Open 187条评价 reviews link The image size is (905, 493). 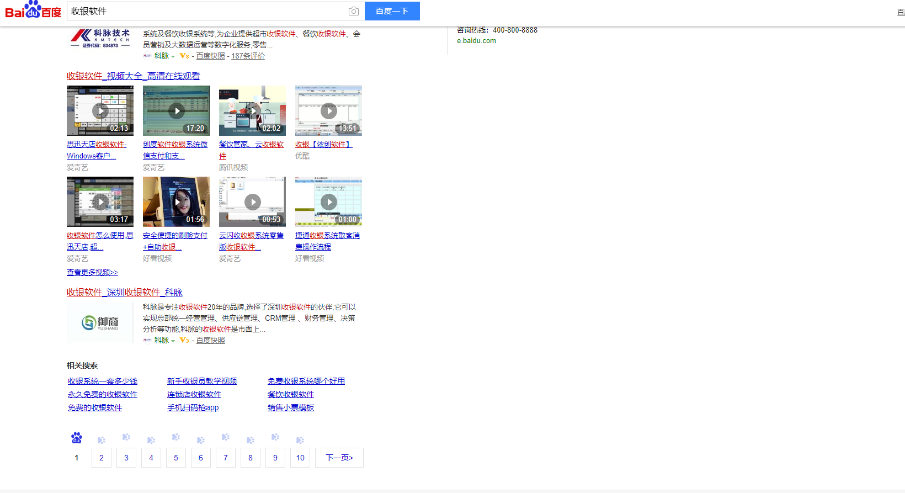pyautogui.click(x=248, y=56)
